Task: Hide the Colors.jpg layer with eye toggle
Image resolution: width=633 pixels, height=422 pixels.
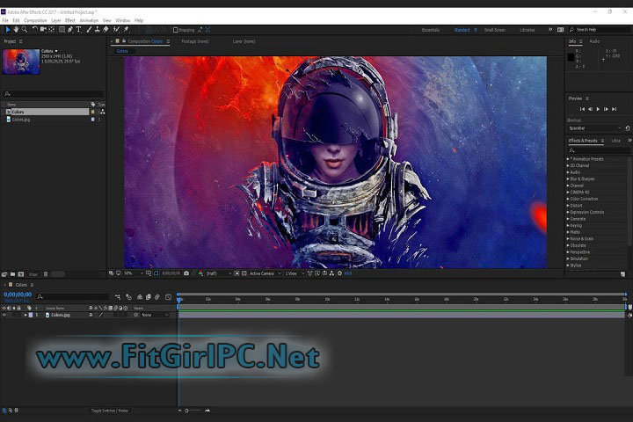Action: [x=4, y=315]
